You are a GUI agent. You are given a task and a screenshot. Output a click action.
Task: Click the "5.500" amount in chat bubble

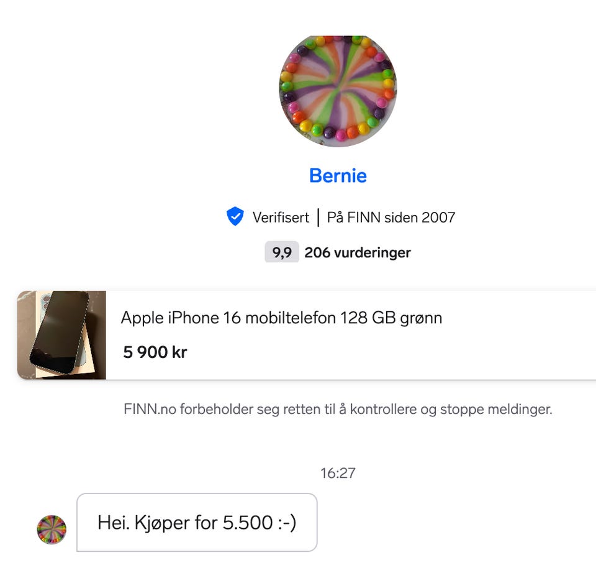[x=248, y=523]
